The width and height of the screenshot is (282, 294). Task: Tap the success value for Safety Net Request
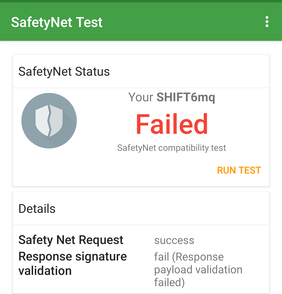(174, 240)
